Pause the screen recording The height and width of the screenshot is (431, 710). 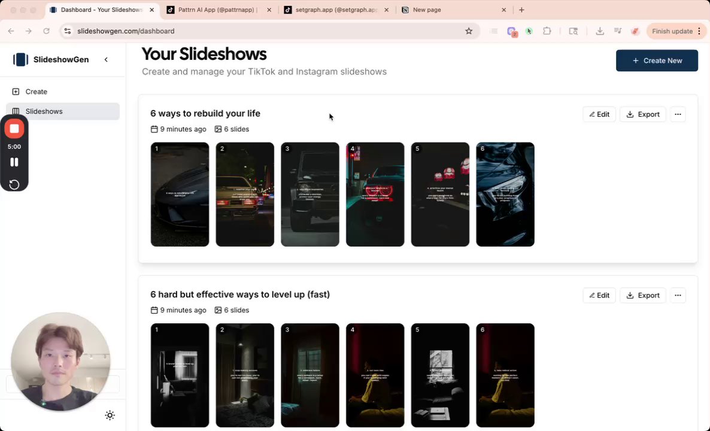(x=14, y=162)
